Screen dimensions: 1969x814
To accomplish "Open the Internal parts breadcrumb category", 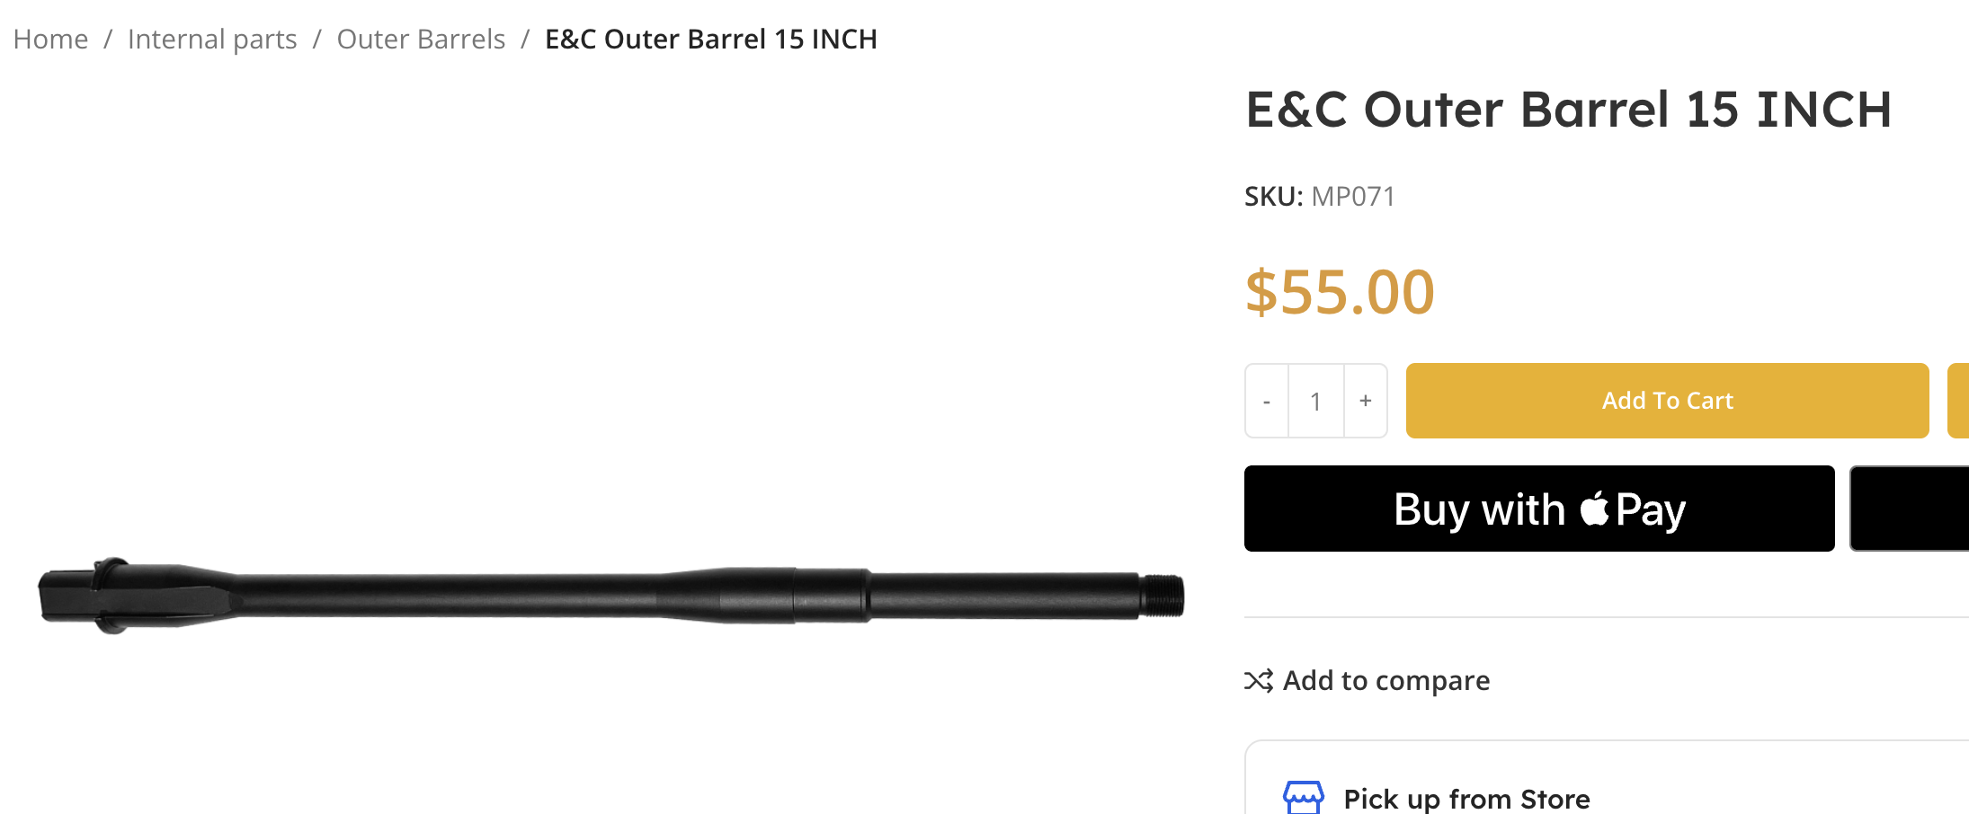I will 212,40.
